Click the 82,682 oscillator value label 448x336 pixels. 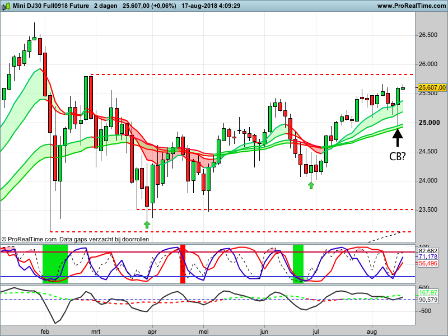(428, 251)
